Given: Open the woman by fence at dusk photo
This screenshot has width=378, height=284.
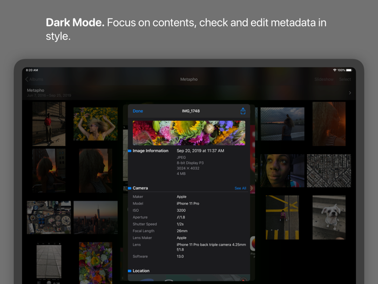Looking at the screenshot, I should [282, 124].
